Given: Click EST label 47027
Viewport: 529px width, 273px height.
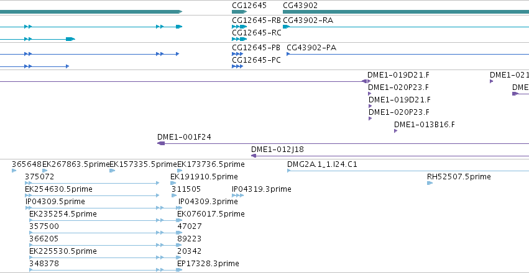Looking at the screenshot, I should click(x=190, y=226).
